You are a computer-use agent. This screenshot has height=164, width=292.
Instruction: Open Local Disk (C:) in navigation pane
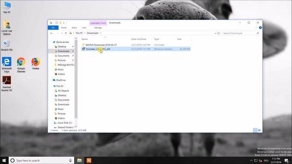point(65,123)
